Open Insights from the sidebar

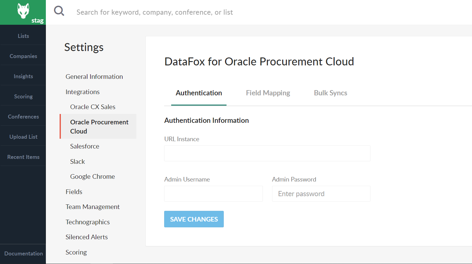click(x=23, y=76)
